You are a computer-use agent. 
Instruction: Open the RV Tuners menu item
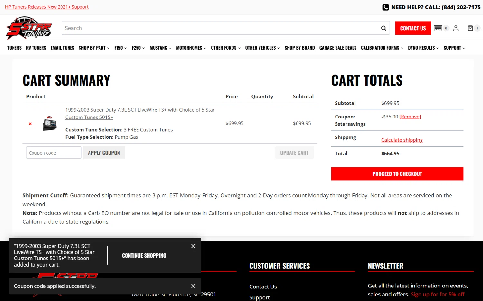pyautogui.click(x=36, y=48)
